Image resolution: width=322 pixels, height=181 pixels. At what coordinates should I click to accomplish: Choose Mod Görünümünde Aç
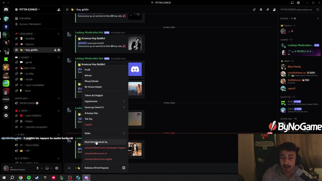click(105, 142)
